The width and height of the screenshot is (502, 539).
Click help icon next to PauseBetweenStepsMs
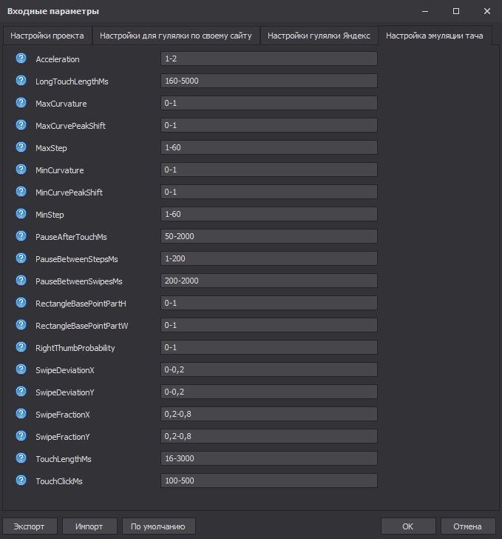pos(21,258)
